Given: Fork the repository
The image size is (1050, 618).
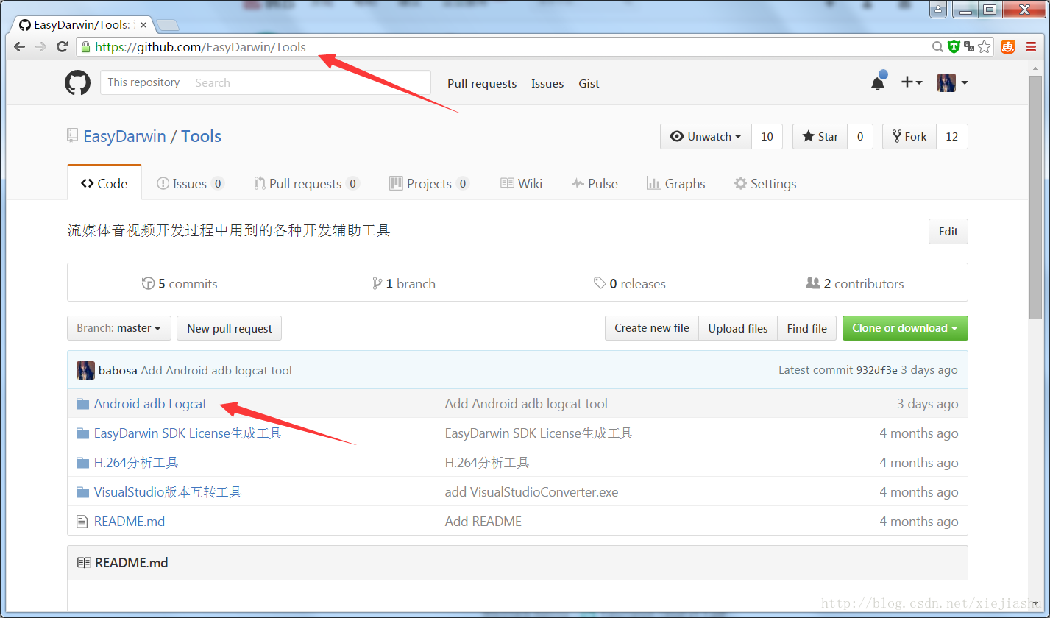Looking at the screenshot, I should 909,136.
